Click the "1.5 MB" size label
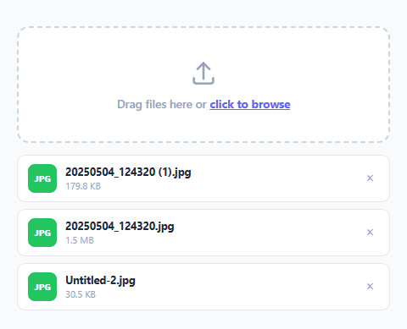 [80, 240]
